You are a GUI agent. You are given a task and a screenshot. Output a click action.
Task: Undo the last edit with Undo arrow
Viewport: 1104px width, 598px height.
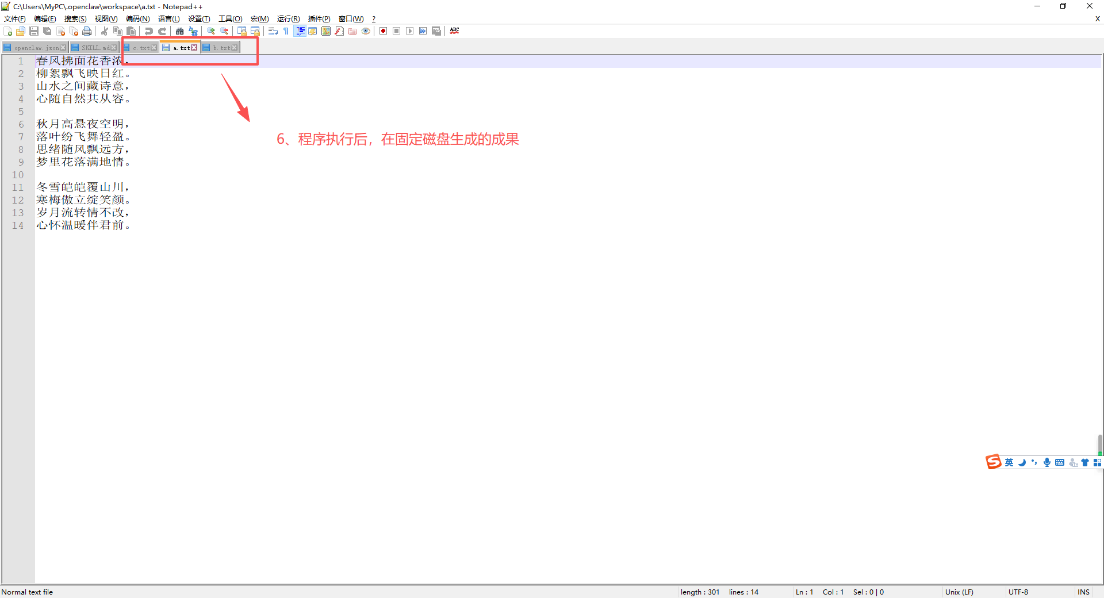(x=149, y=31)
